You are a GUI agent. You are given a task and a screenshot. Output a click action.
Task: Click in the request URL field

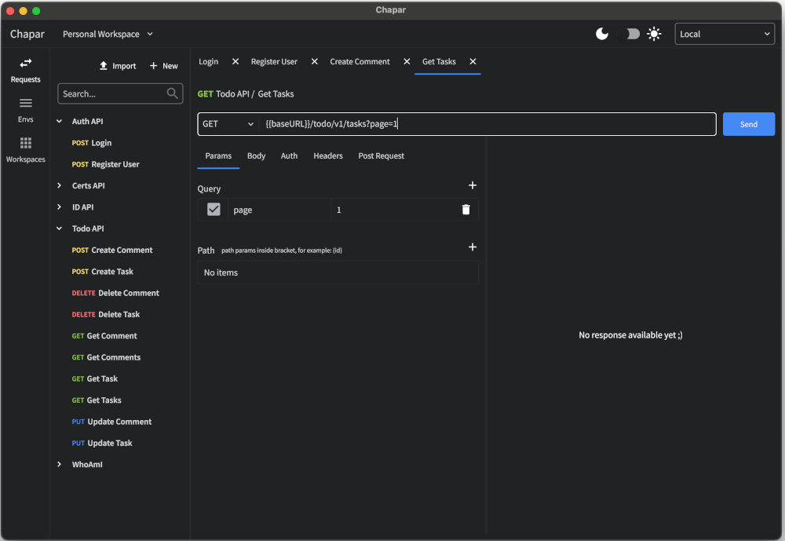click(x=487, y=124)
